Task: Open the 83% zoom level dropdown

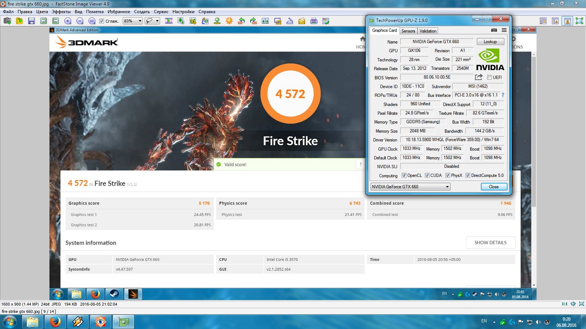Action: click(x=133, y=21)
